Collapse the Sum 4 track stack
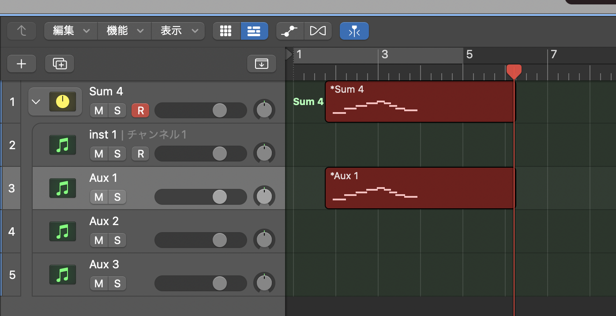Screen dimensions: 616x316 (x=36, y=102)
